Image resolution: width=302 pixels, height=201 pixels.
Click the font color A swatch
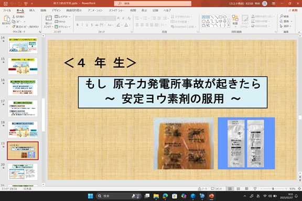pyautogui.click(x=126, y=25)
